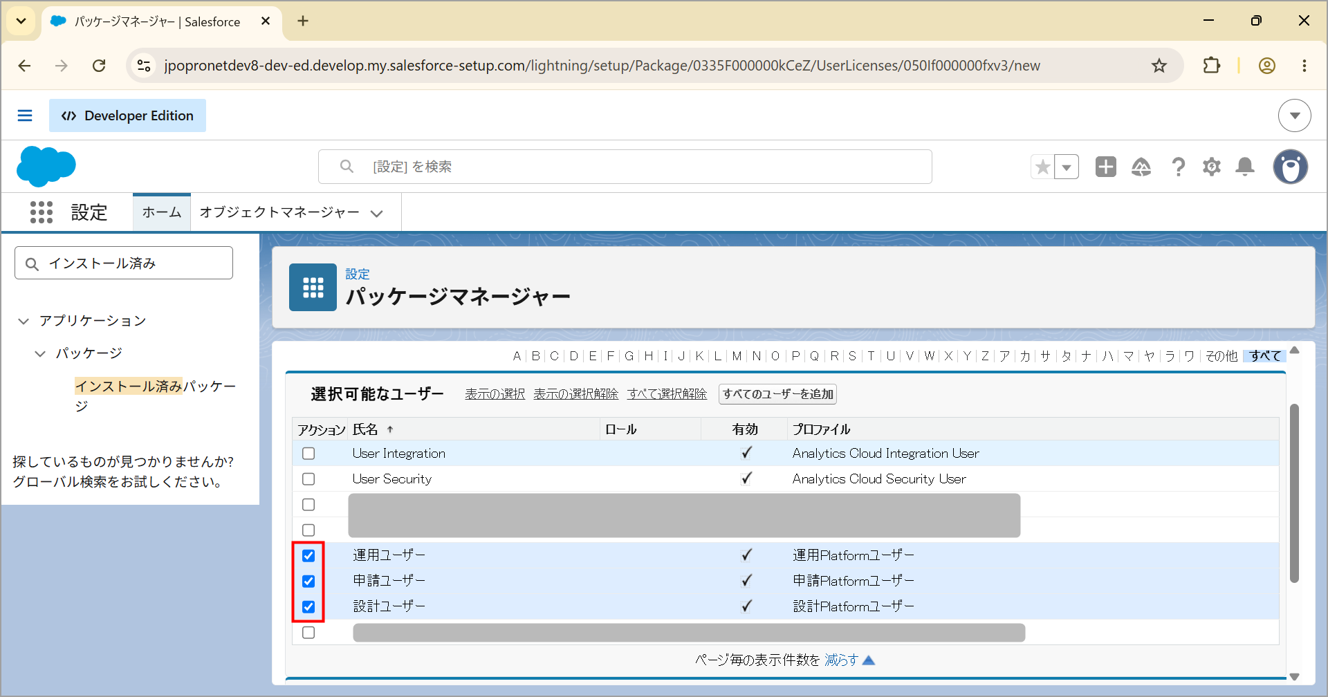Screen dimensions: 1328x697
Task: Click the browser address bar URL
Action: pyautogui.click(x=602, y=66)
